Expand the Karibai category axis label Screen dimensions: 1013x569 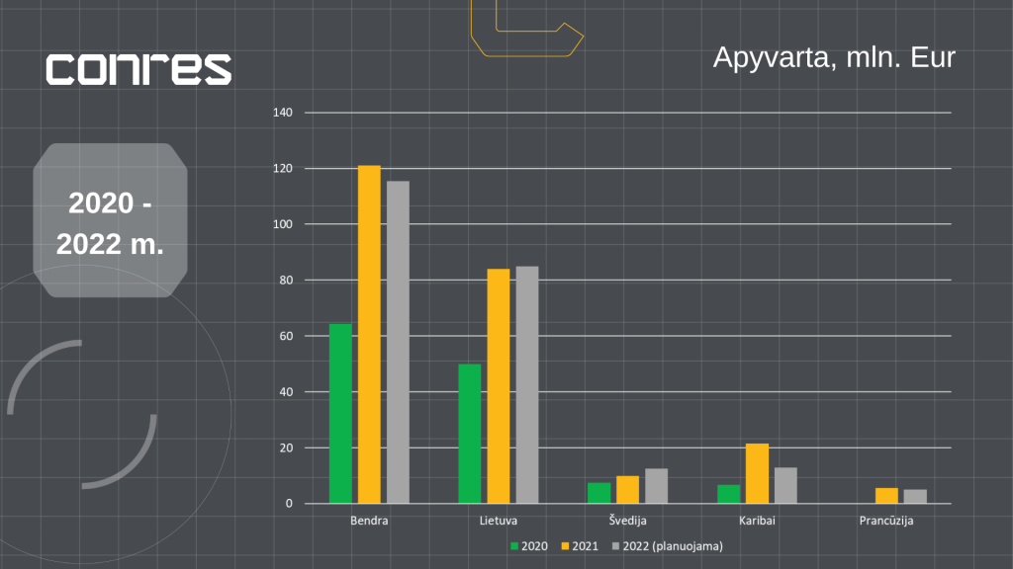click(x=757, y=520)
